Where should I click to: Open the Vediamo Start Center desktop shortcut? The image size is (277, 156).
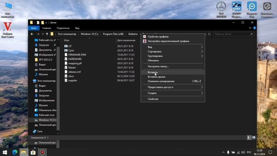7,30
